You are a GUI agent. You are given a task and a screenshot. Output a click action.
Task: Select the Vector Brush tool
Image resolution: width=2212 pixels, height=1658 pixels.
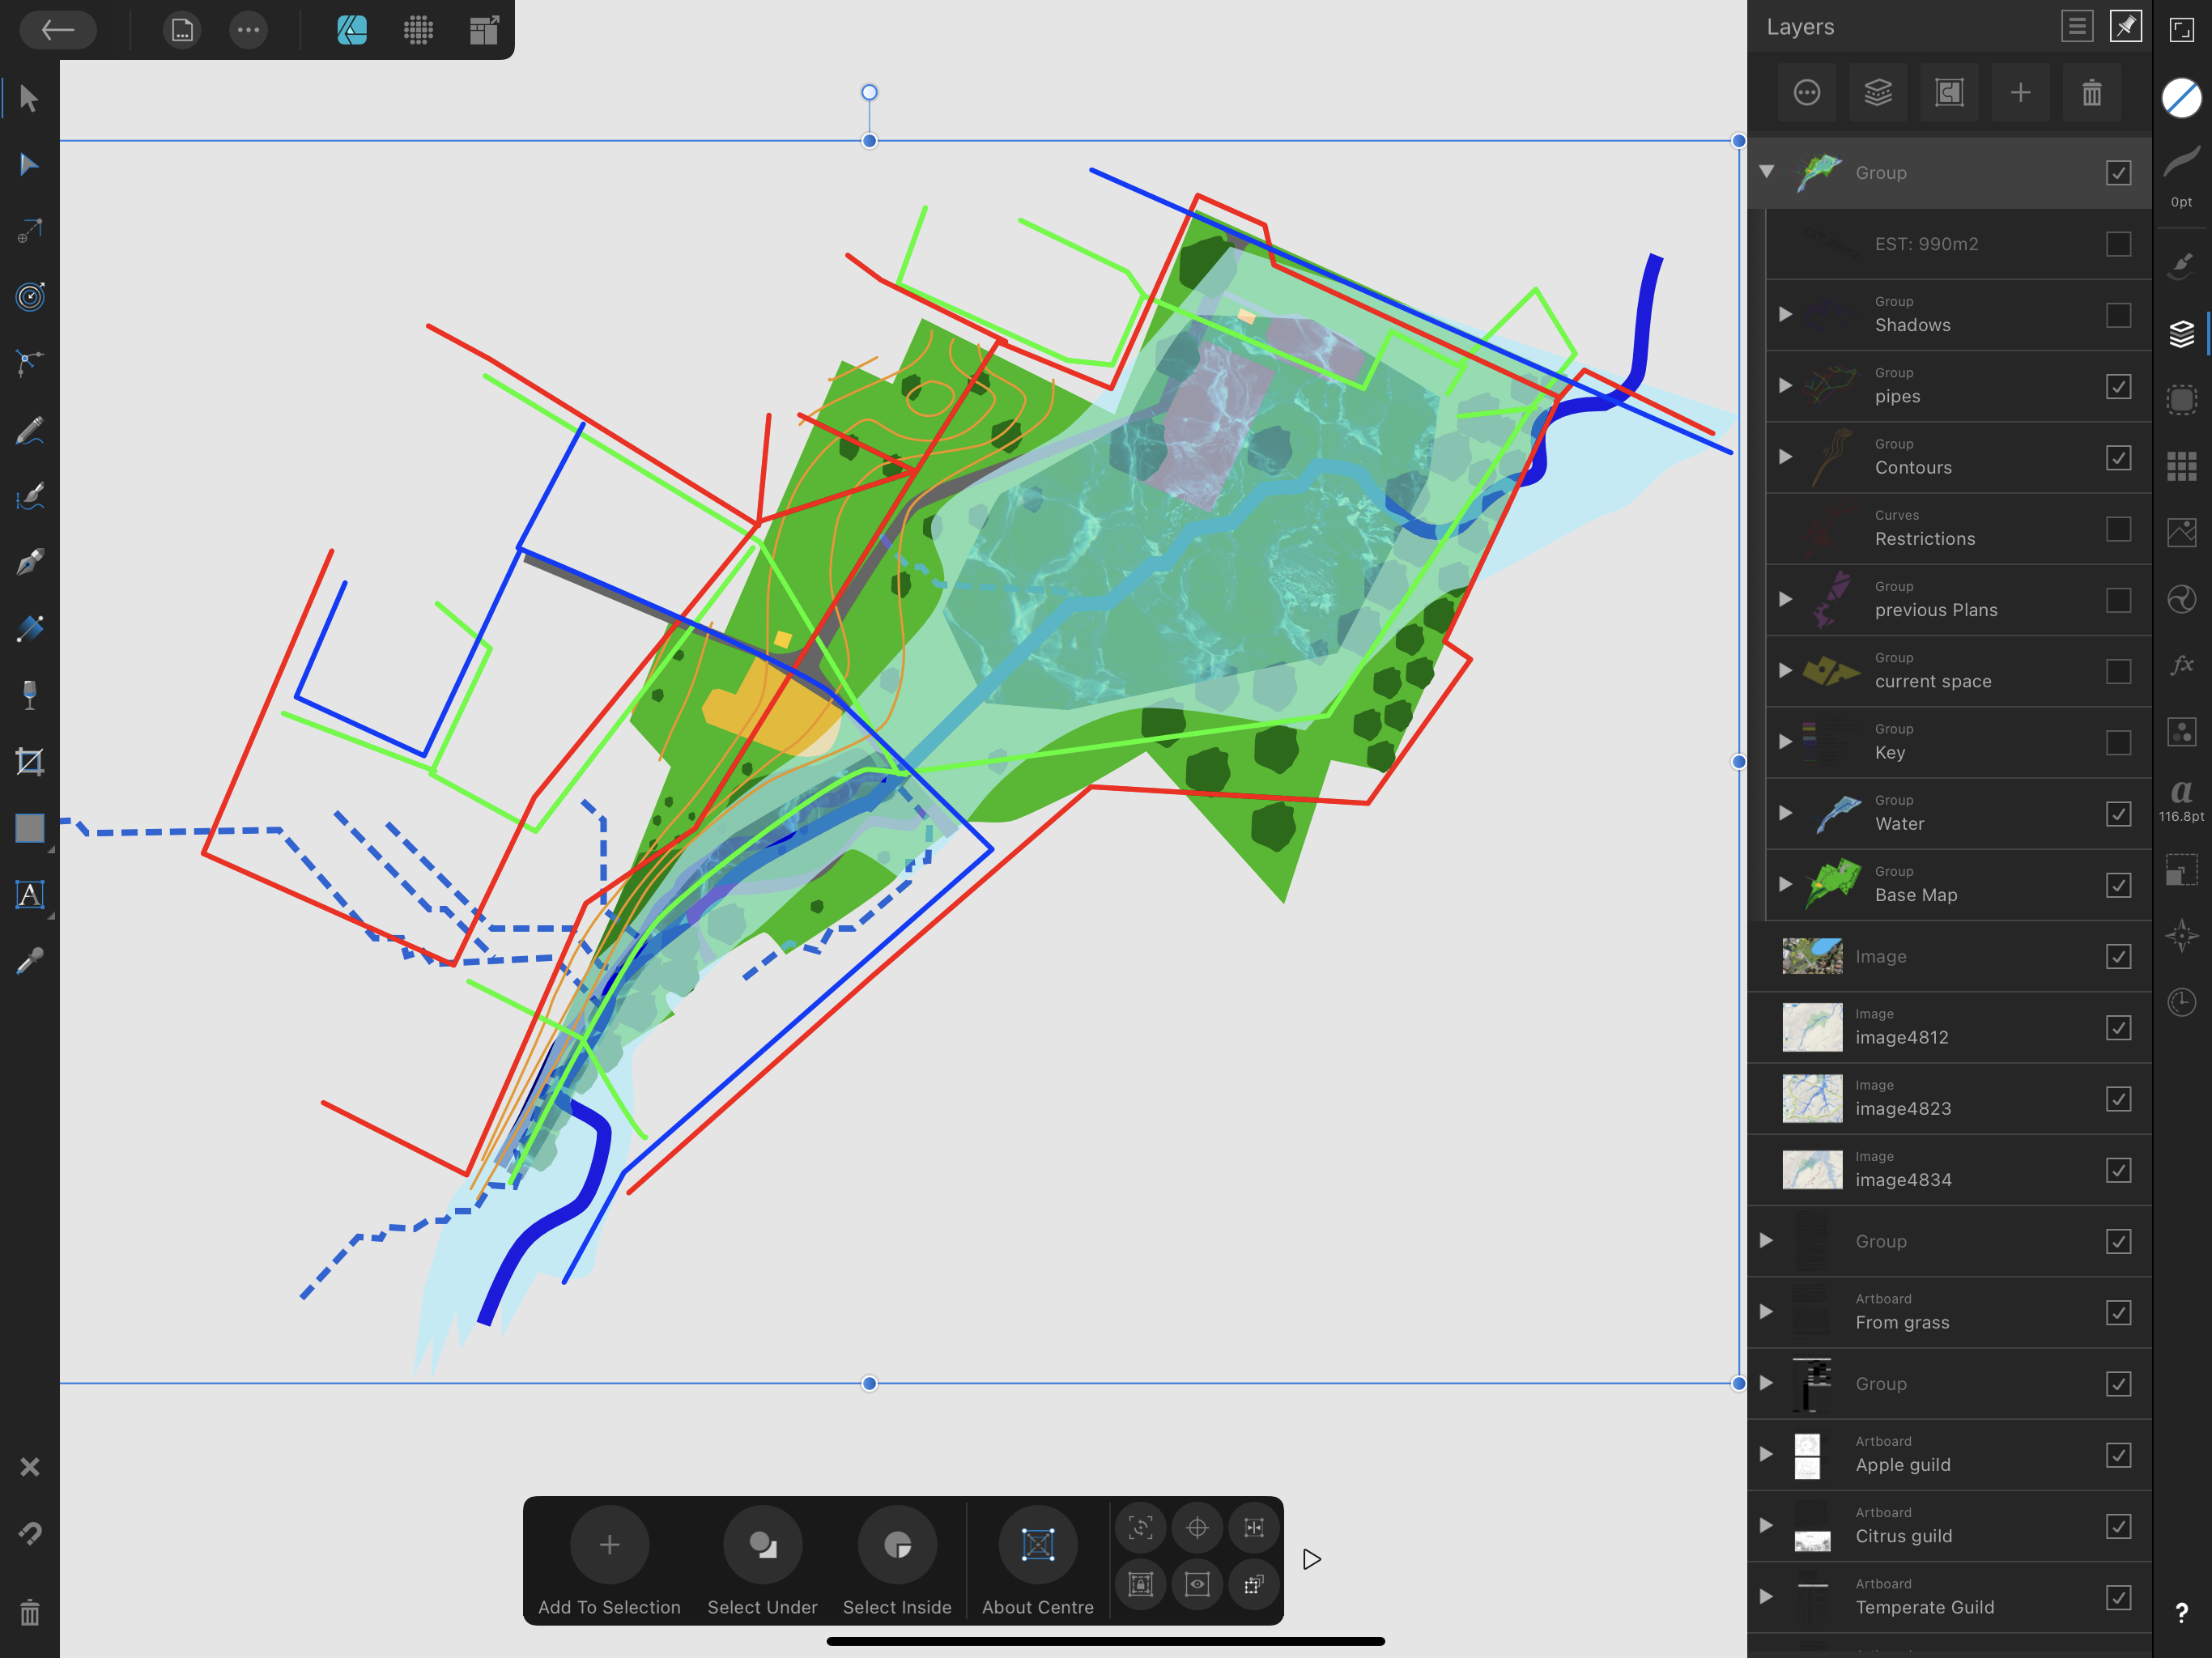pos(29,496)
